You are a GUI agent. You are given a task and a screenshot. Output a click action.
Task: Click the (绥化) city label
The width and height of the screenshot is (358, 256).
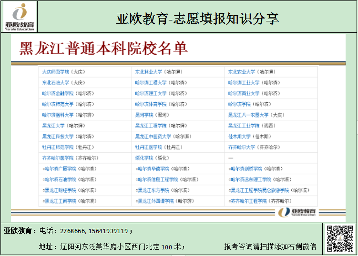(x=162, y=158)
